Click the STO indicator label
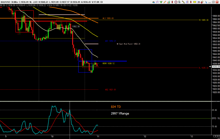This screenshot has width=220, height=139. coord(214,118)
